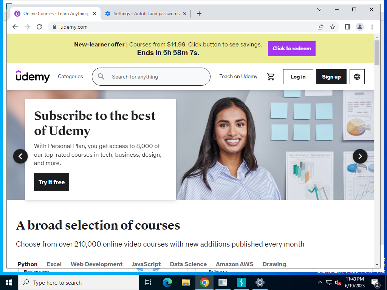Open the language globe selector
The width and height of the screenshot is (387, 290).
[x=357, y=77]
